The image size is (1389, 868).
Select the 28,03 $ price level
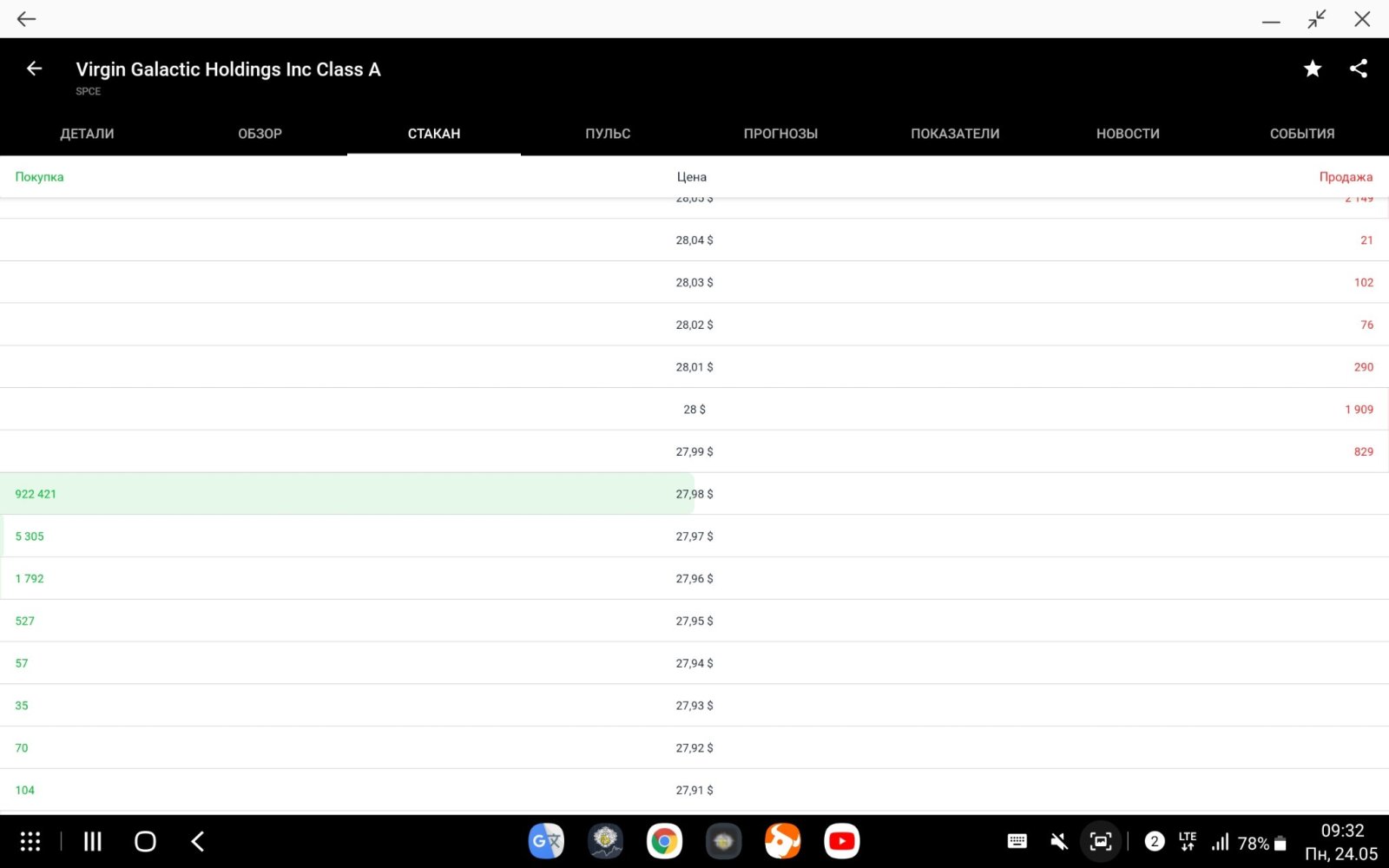(694, 282)
